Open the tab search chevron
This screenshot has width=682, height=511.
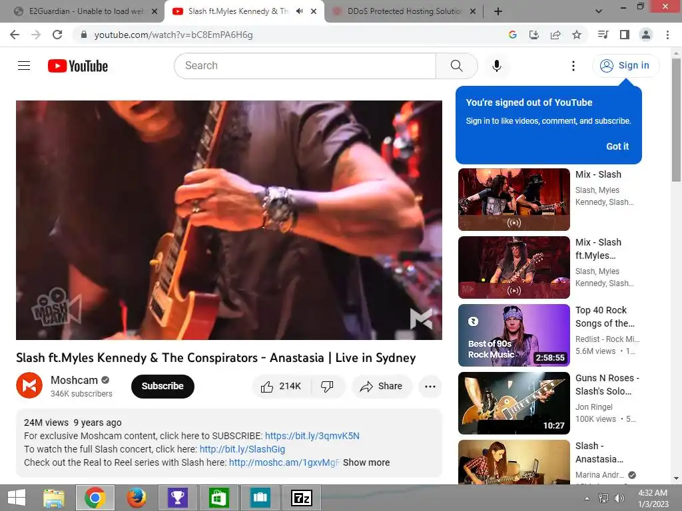point(599,11)
